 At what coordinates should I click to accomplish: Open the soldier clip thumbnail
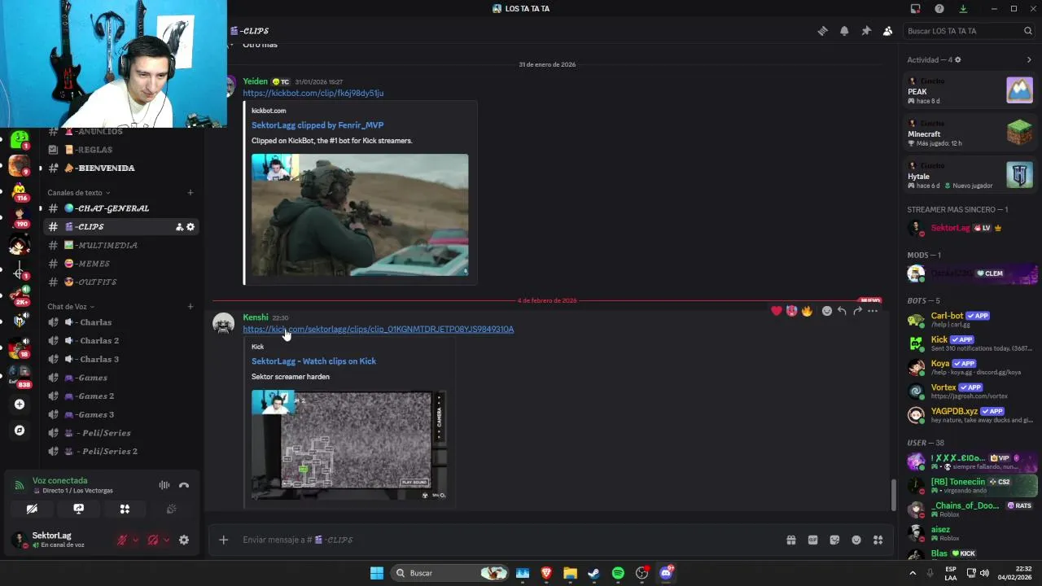pyautogui.click(x=360, y=215)
